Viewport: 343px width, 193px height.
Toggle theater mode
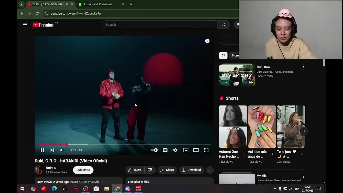point(196,150)
